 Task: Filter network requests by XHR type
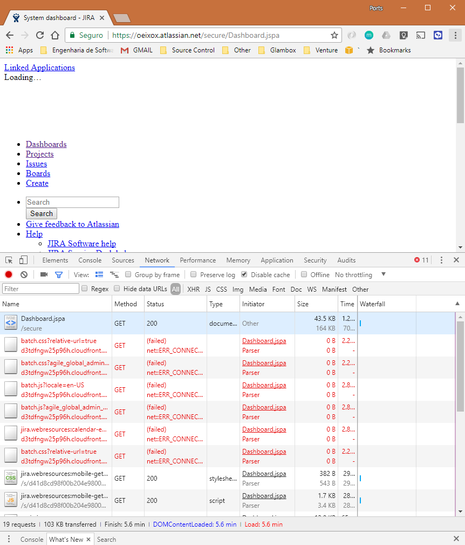(x=193, y=289)
